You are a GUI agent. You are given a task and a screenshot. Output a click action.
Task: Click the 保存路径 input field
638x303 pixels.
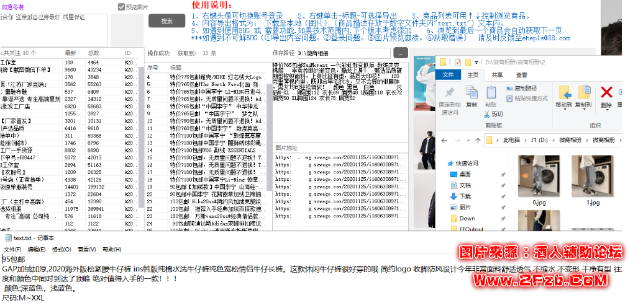pyautogui.click(x=344, y=53)
